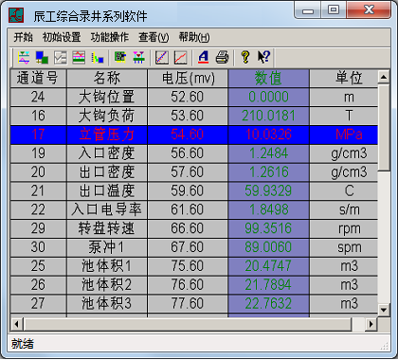Viewport: 398px width, 360px height.
Task: Select the 大钩负荷 row
Action: pyautogui.click(x=194, y=116)
